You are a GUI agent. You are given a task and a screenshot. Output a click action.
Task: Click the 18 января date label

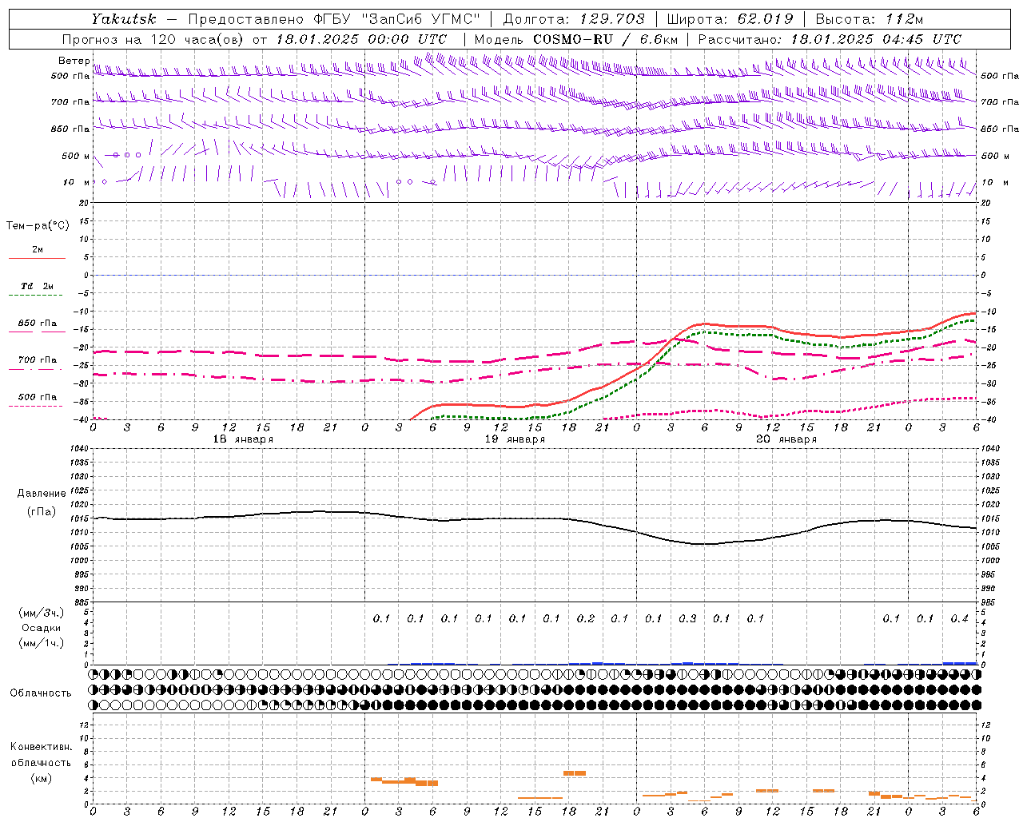coord(243,439)
